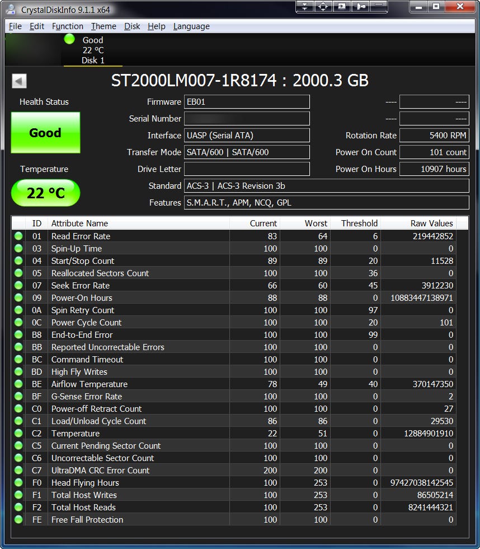Open the File menu

(x=15, y=26)
